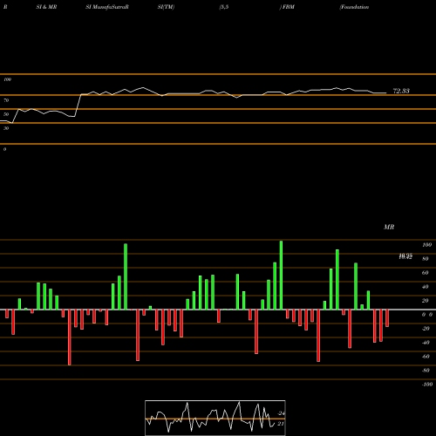Click the 21 label in the mini chart

[x=281, y=424]
